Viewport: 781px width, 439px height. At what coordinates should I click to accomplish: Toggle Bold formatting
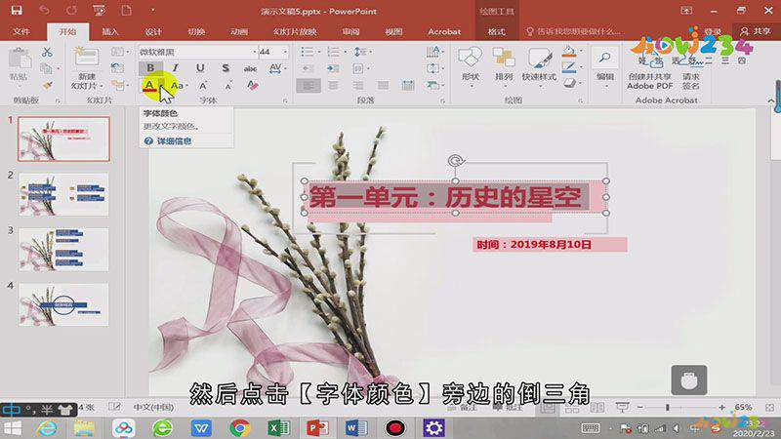pos(150,68)
